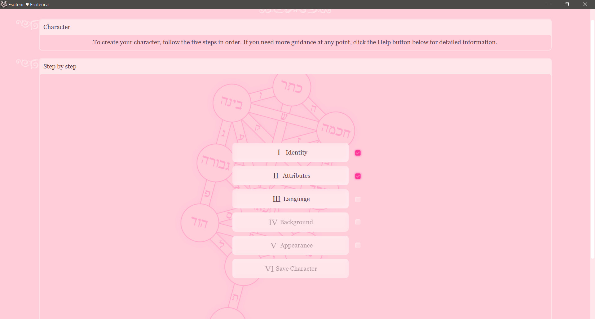This screenshot has height=319, width=595.
Task: Toggle the Language checkbox
Action: click(358, 199)
